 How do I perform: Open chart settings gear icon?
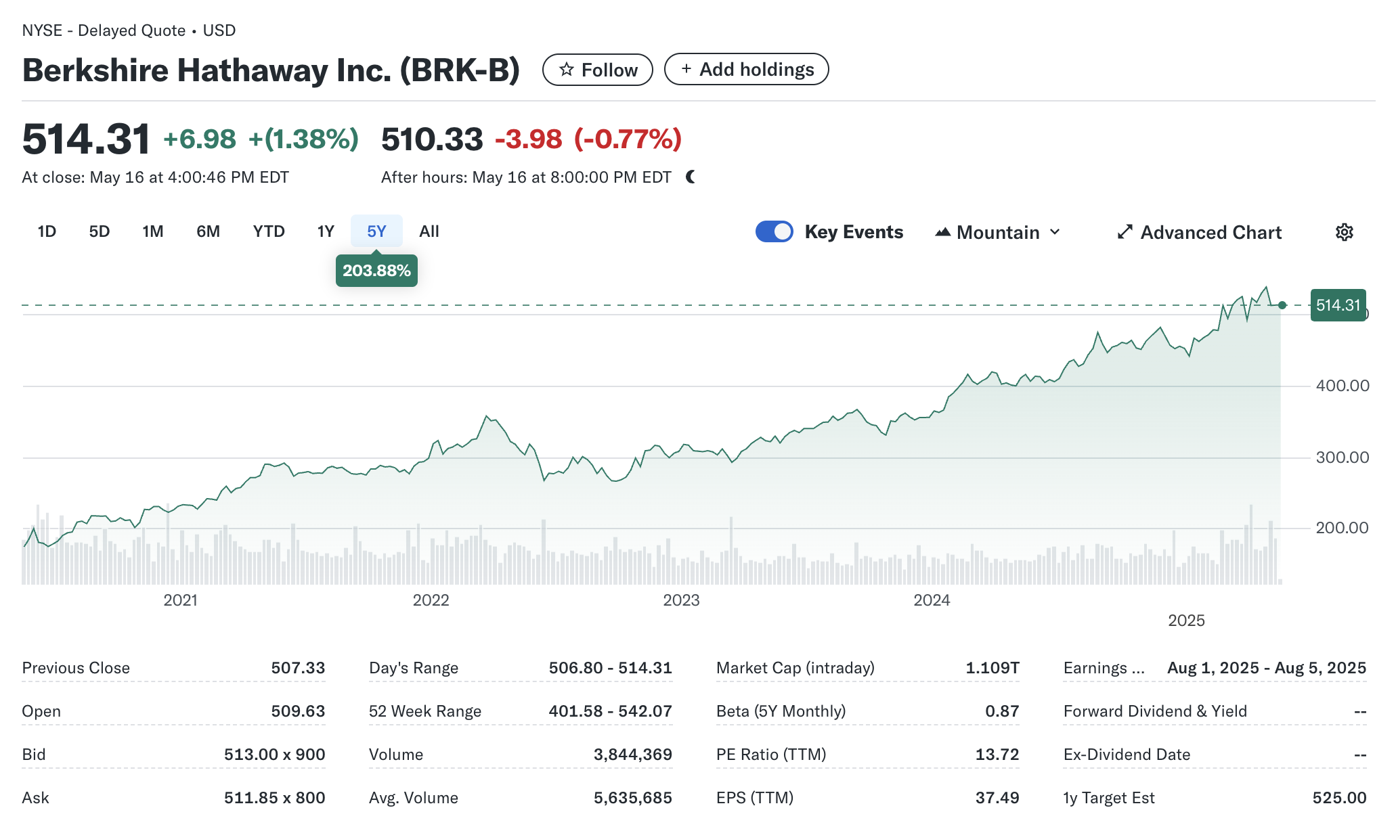[x=1344, y=232]
